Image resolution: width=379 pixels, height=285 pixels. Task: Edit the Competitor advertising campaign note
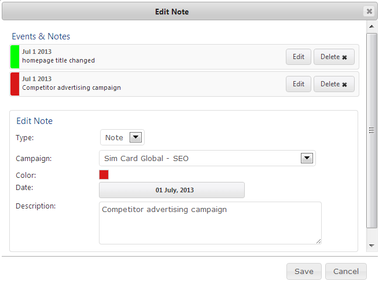[x=298, y=84]
